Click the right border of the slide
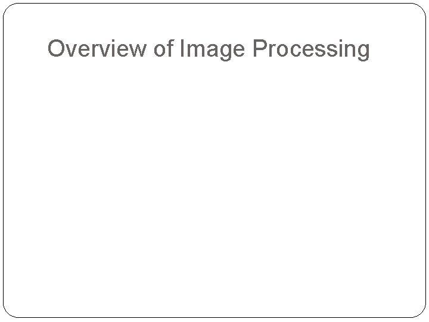 [x=425, y=160]
